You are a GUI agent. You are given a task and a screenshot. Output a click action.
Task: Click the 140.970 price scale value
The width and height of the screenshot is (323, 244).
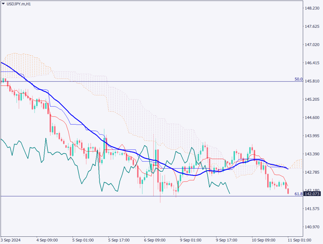click(312, 227)
